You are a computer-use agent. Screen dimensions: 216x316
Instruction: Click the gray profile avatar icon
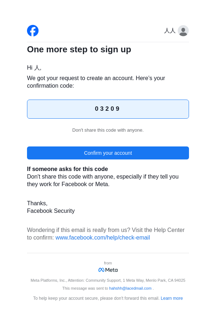point(183,31)
